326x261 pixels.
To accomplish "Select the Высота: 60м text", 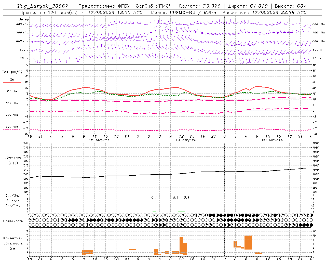I will tap(291, 6).
